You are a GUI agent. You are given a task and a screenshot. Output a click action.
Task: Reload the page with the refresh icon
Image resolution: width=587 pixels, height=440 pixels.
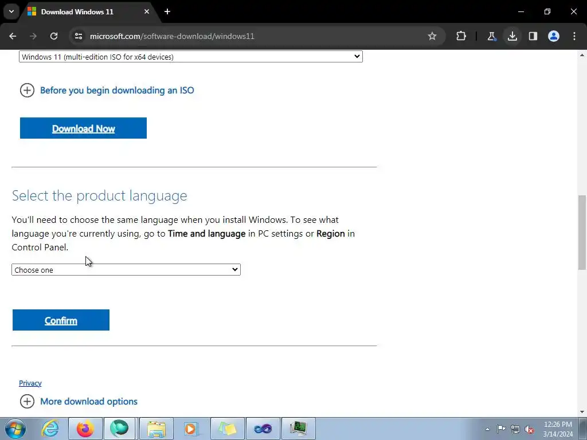pos(54,36)
